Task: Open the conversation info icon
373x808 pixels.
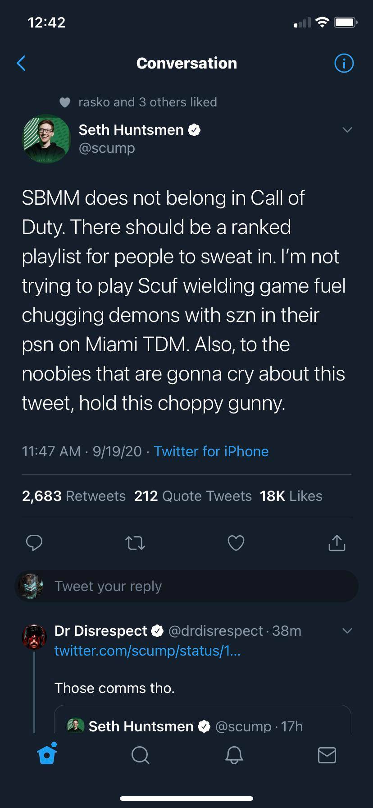Action: pos(344,63)
